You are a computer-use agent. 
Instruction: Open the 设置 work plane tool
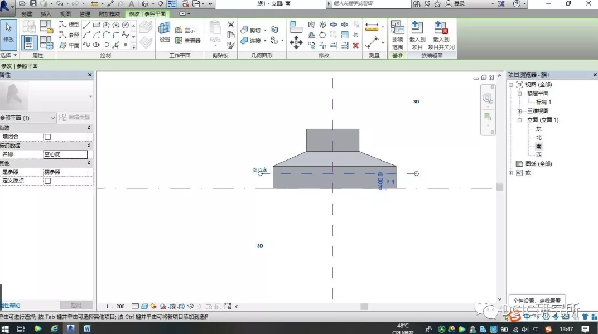[x=165, y=32]
